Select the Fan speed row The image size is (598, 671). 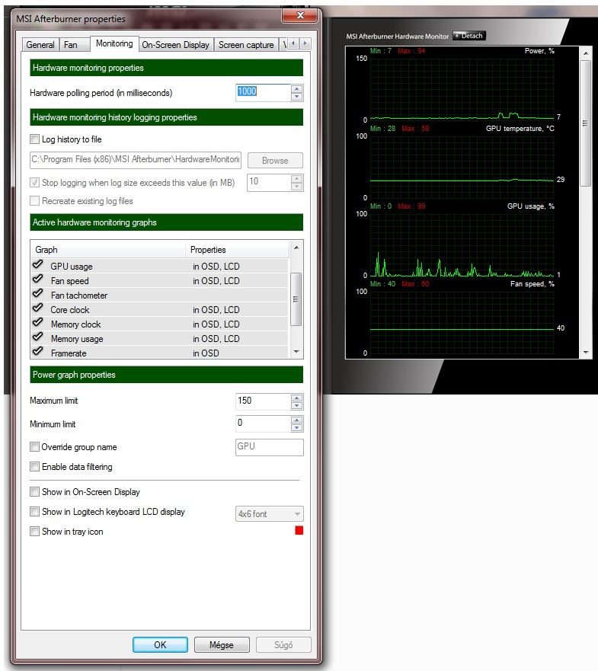(159, 281)
